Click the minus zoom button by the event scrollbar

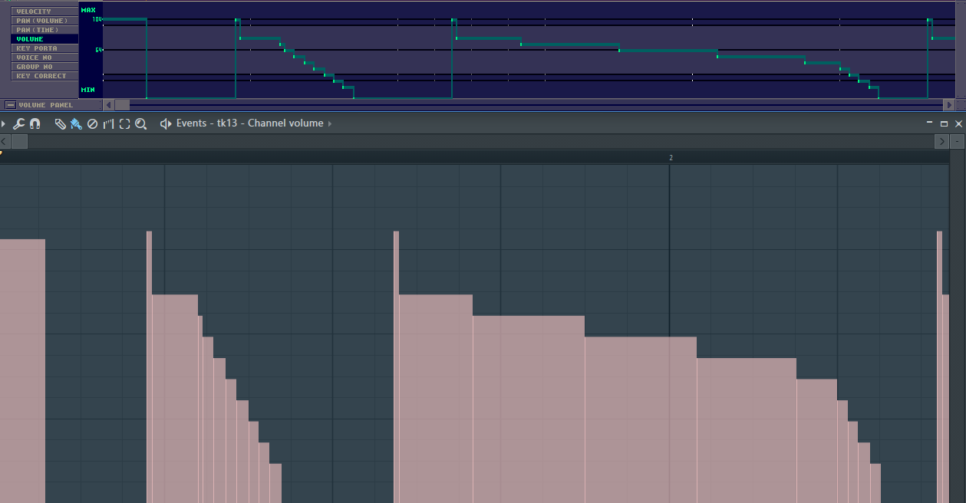pyautogui.click(x=958, y=142)
